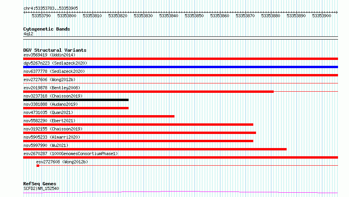Click the black bar for nsv3237318
Viewport: 349px width, 197px height.
coord(76,100)
